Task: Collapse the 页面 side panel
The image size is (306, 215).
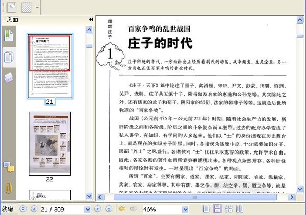Action: click(x=91, y=19)
